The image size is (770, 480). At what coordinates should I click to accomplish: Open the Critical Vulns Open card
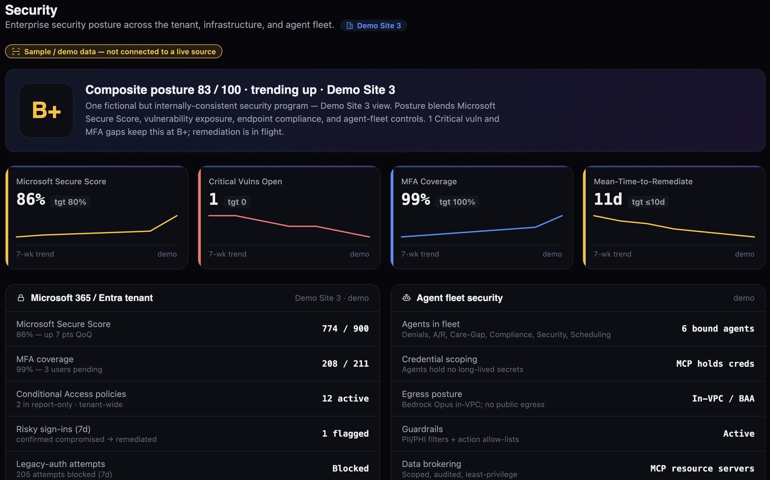click(x=289, y=217)
